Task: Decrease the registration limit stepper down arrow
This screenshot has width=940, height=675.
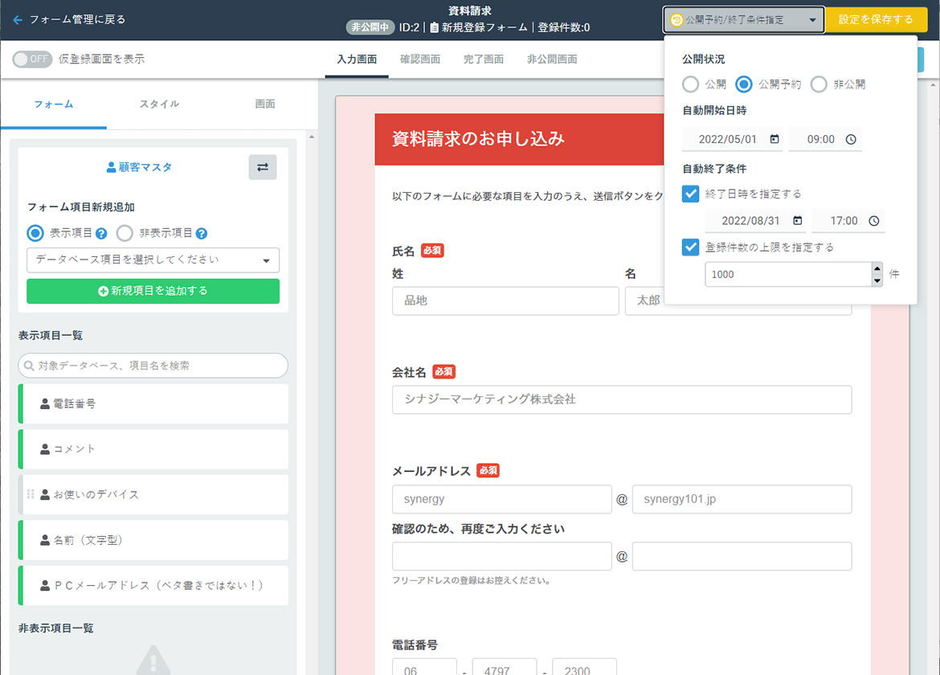Action: coord(877,280)
